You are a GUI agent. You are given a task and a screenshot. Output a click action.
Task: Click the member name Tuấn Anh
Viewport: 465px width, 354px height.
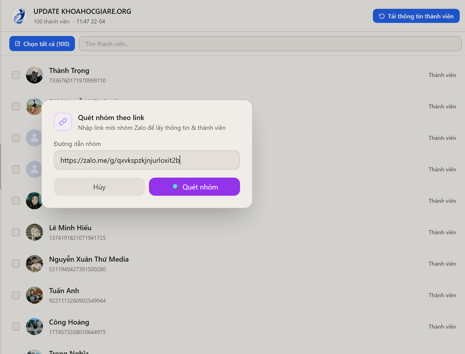tap(64, 291)
